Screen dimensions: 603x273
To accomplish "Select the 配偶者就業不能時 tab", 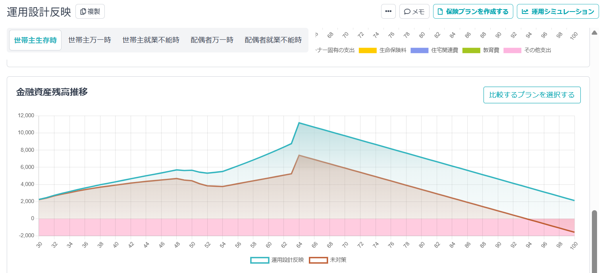I will (273, 40).
